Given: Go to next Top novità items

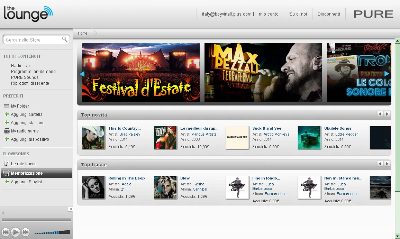Looking at the screenshot, I should click(387, 114).
